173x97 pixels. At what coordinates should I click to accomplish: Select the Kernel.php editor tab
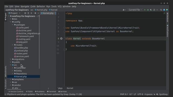[x=48, y=13]
